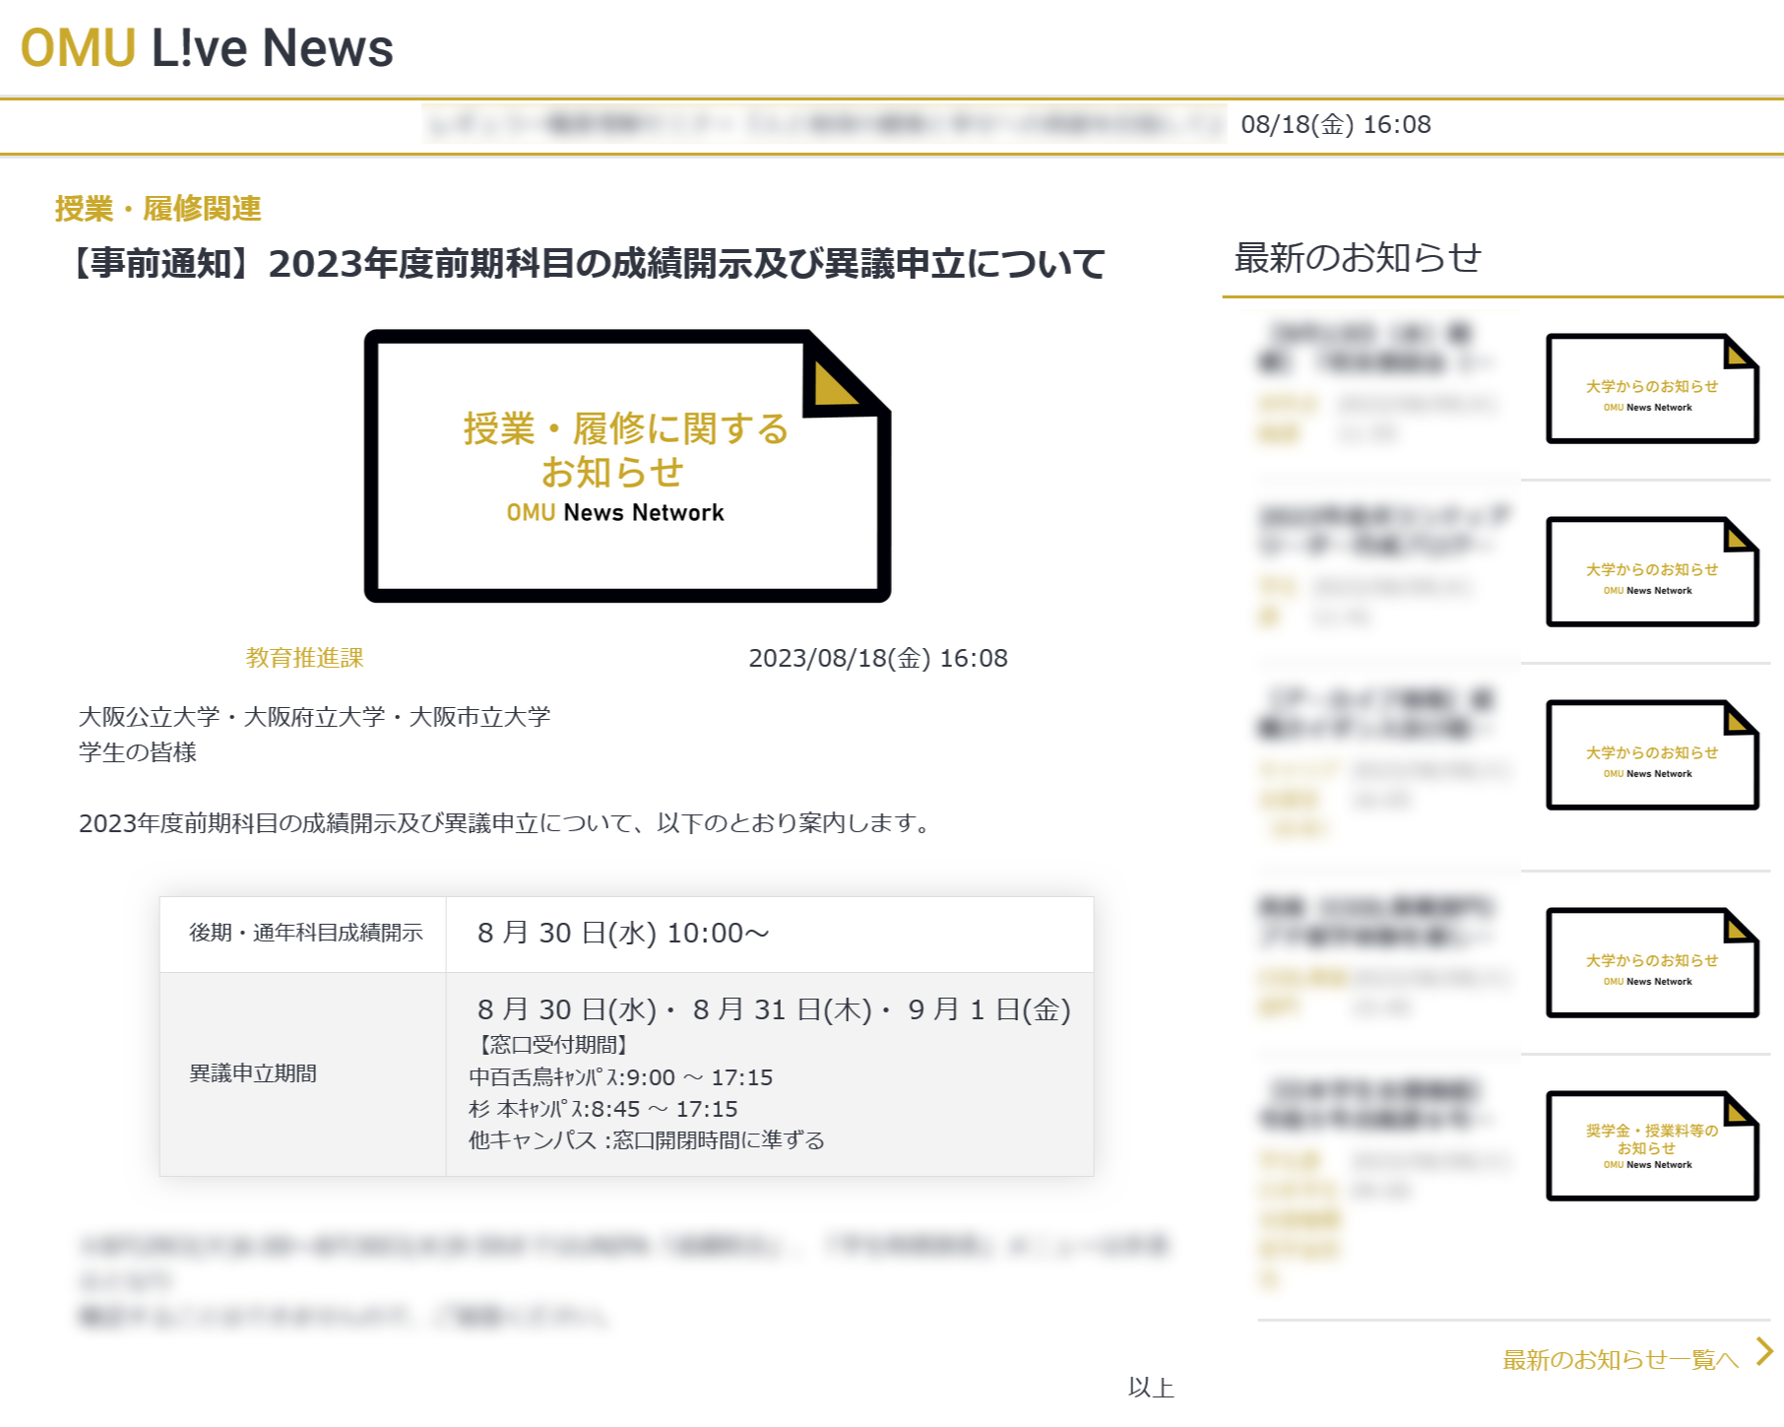Image resolution: width=1784 pixels, height=1427 pixels.
Task: Open the 奨学金・授業料等のお知らせ thumbnail icon
Action: pos(1651,1144)
